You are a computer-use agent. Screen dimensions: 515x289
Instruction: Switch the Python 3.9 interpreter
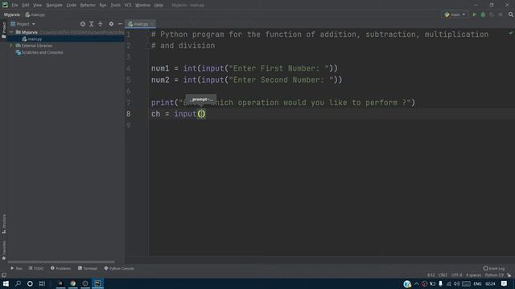click(494, 275)
